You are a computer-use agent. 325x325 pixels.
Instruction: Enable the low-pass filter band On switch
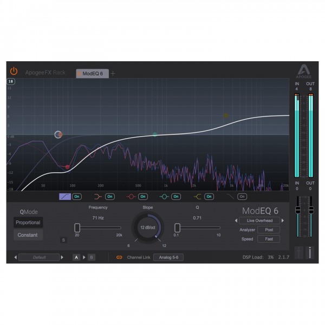tap(242, 197)
